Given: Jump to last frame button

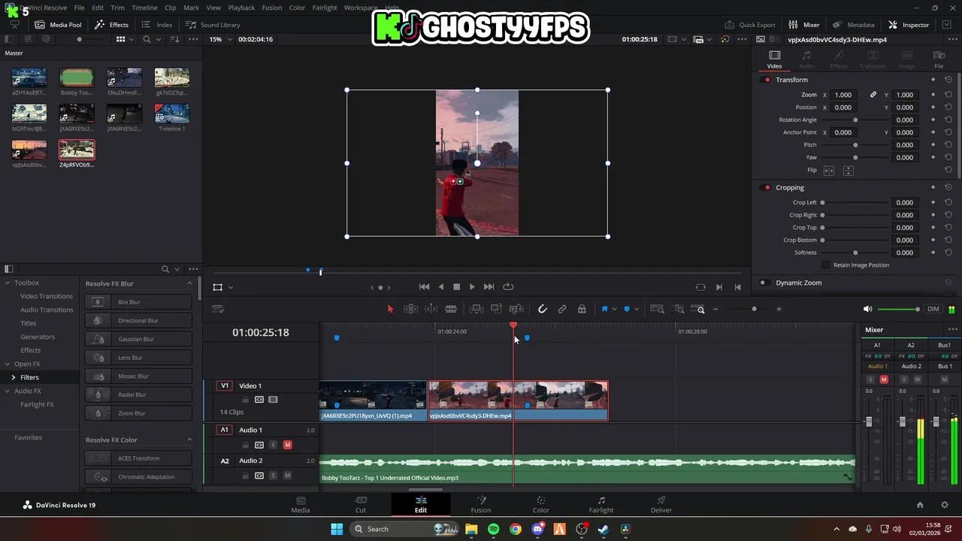Looking at the screenshot, I should click(489, 286).
